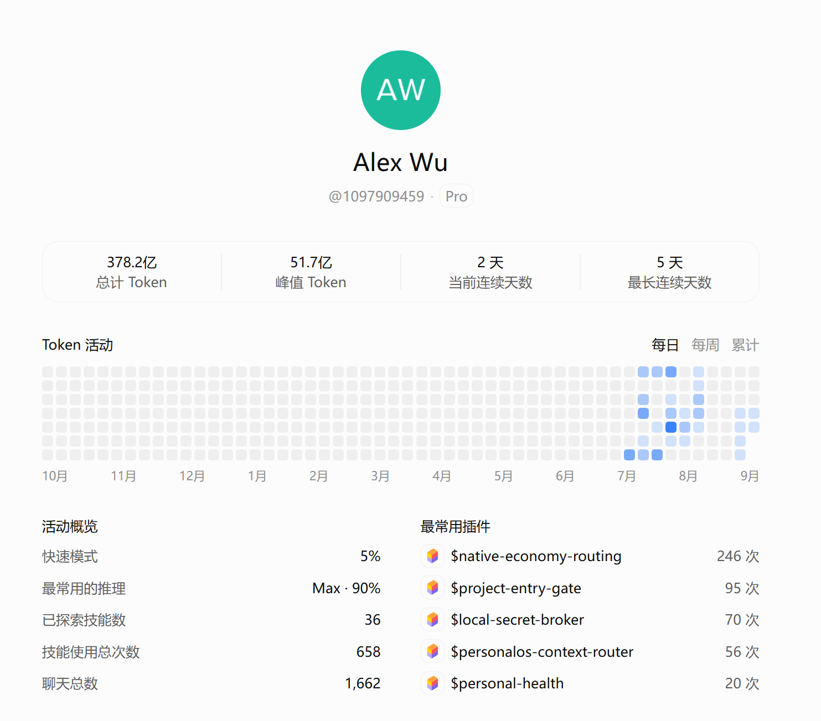Click the 20 次 usage count

742,683
